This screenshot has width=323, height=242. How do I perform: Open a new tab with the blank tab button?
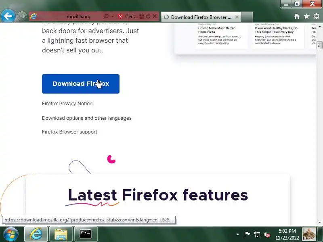tap(247, 17)
